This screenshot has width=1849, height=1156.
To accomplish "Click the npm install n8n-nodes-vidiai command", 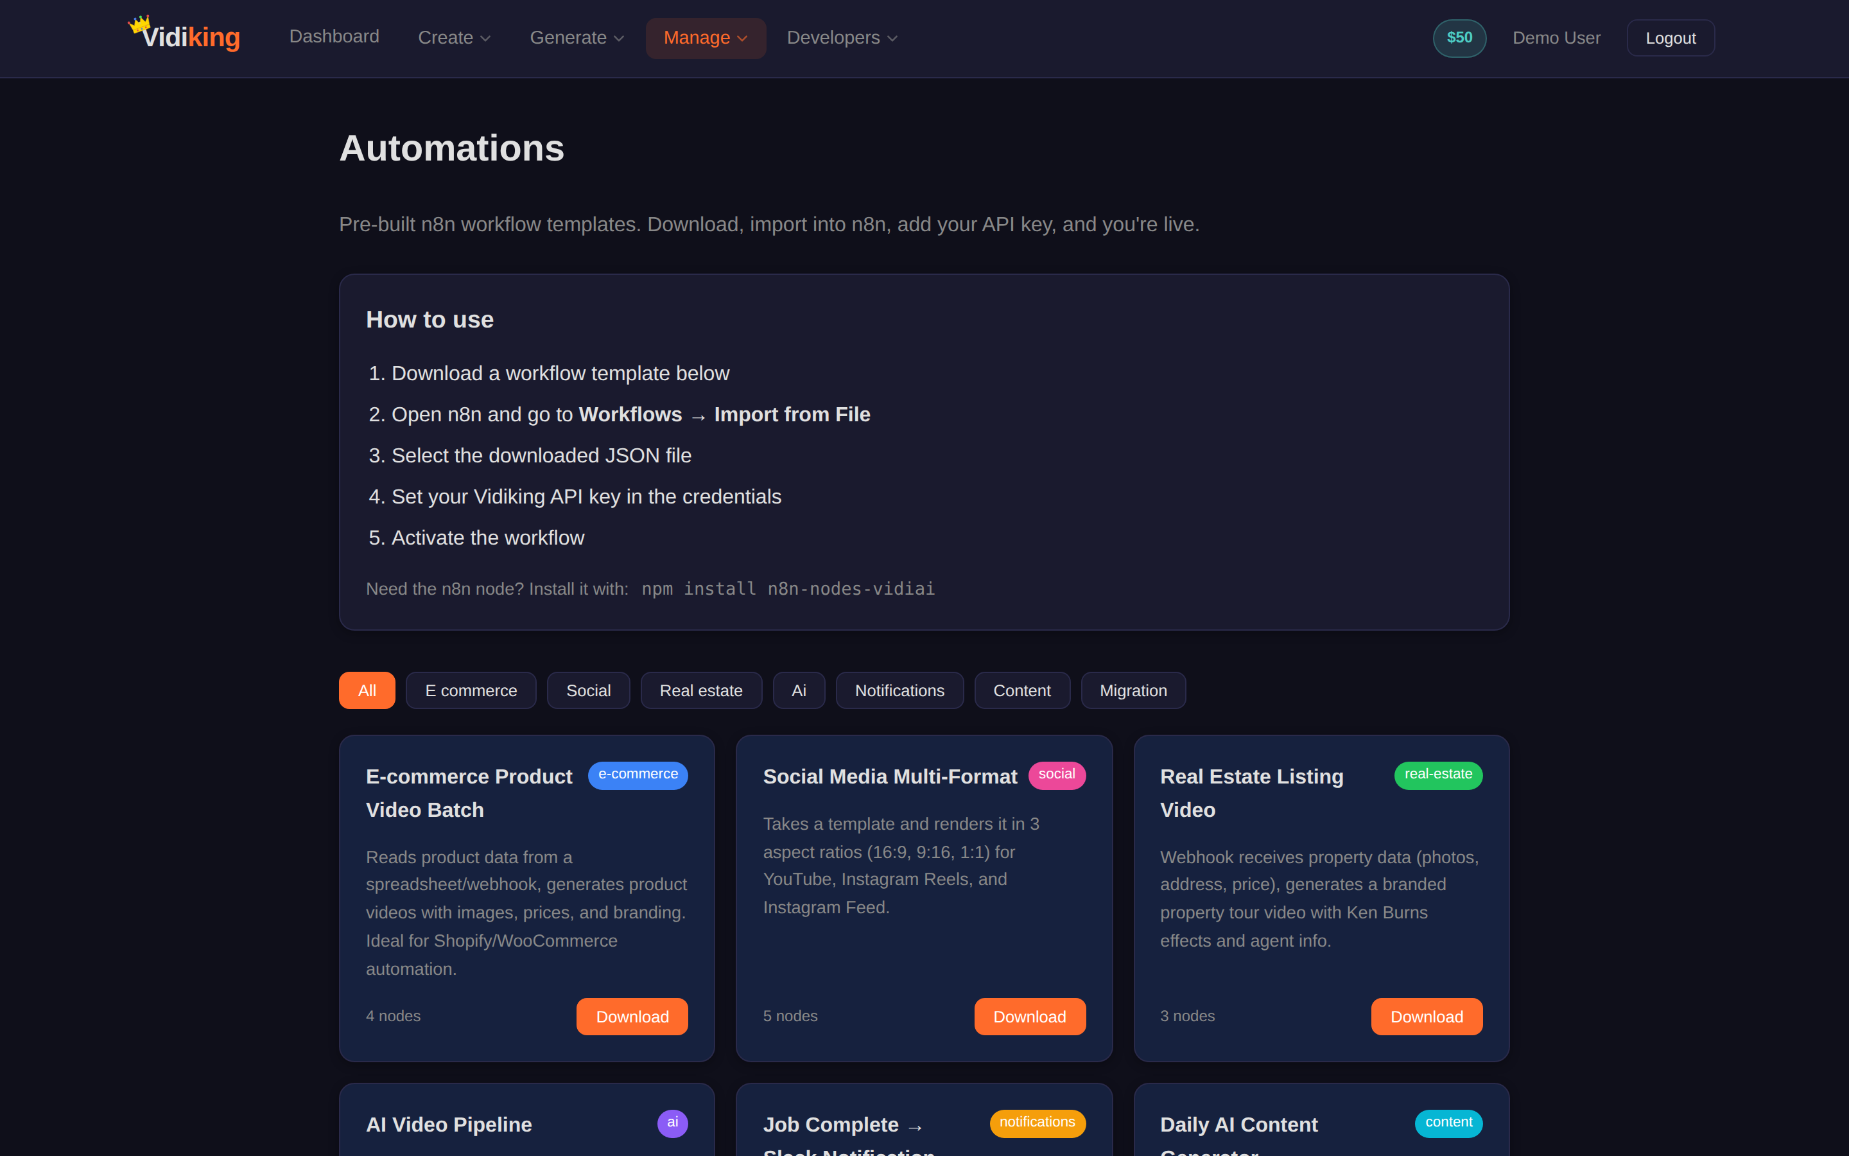I will pyautogui.click(x=788, y=589).
